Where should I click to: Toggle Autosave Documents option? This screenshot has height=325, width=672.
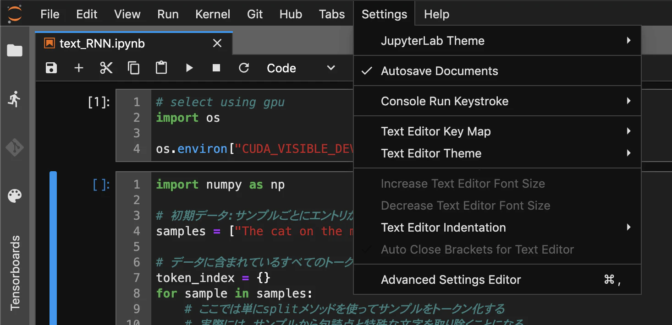tap(497, 71)
